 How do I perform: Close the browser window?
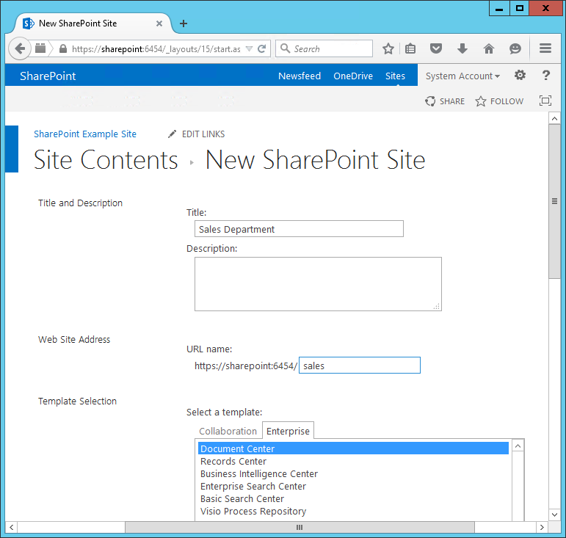coord(545,8)
